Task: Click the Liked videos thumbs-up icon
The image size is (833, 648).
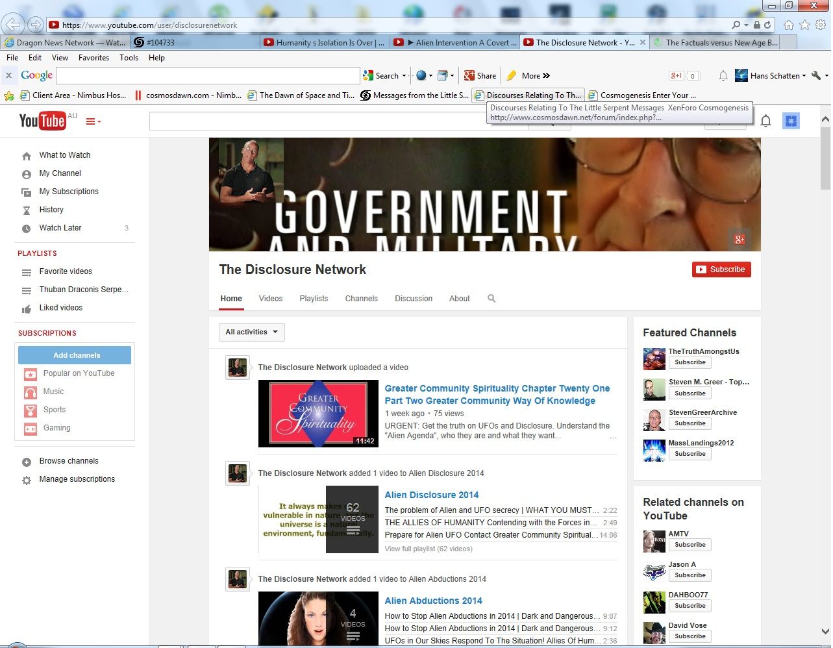Action: 27,308
